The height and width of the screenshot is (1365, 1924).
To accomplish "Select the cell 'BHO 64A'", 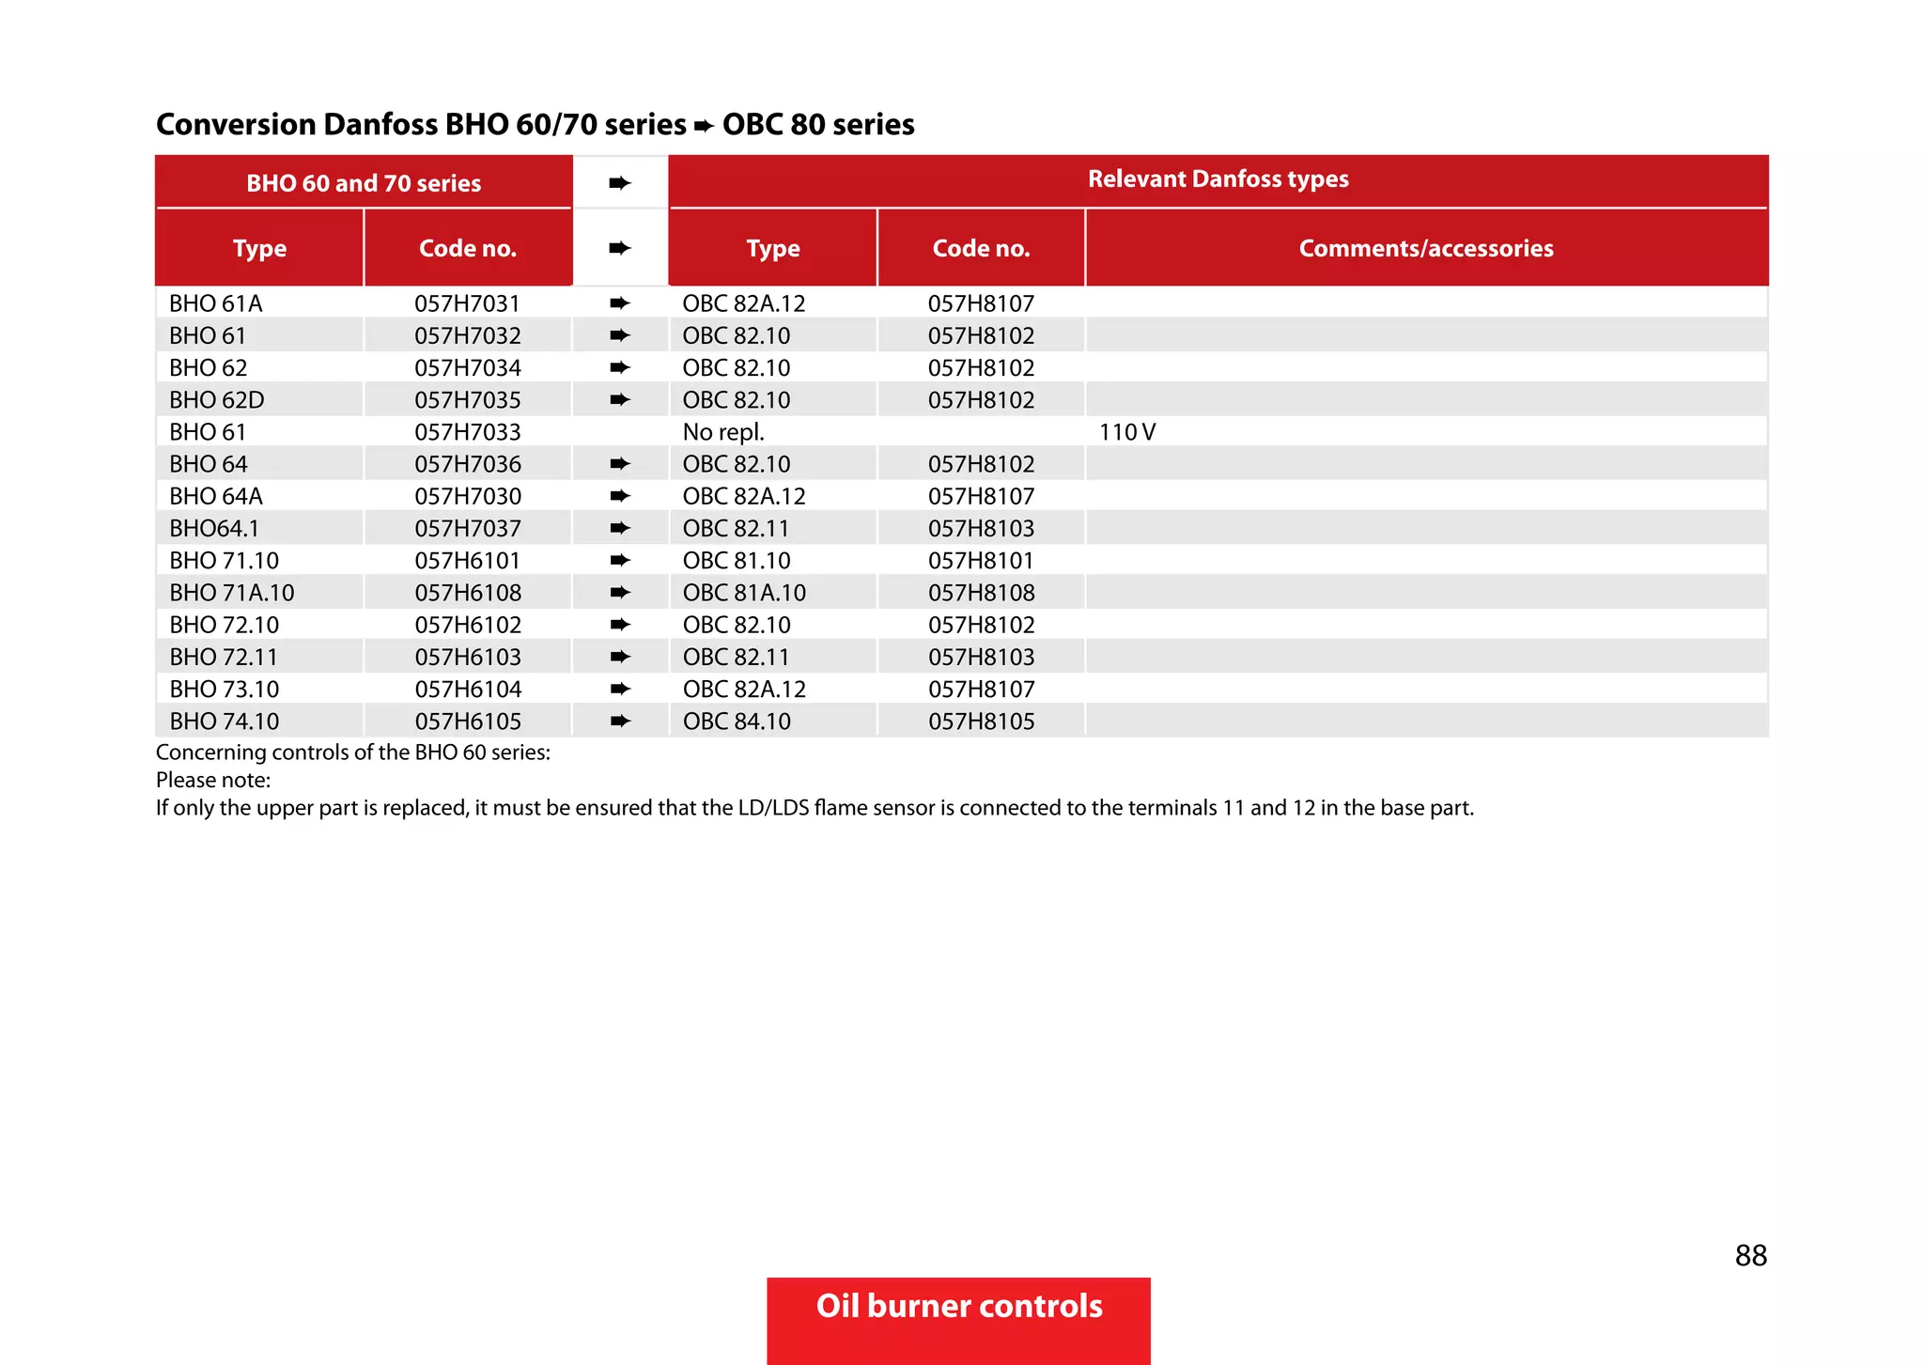I will tap(216, 496).
